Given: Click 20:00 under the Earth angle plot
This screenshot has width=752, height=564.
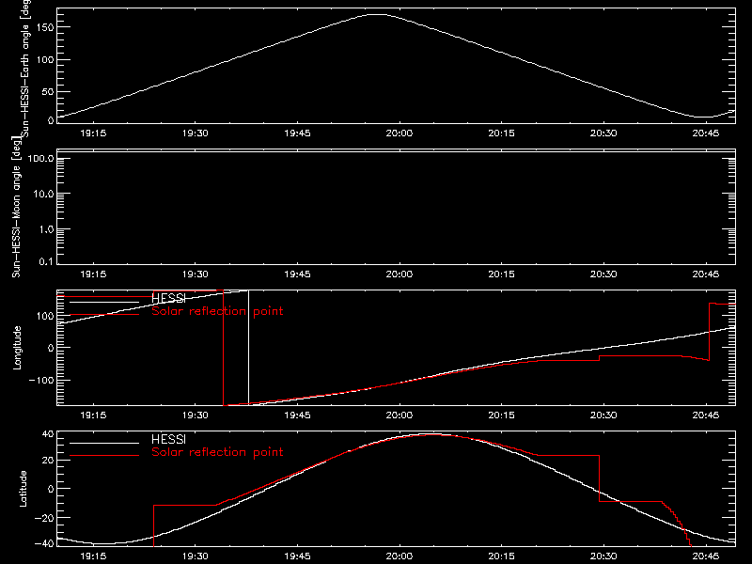Looking at the screenshot, I should (399, 133).
